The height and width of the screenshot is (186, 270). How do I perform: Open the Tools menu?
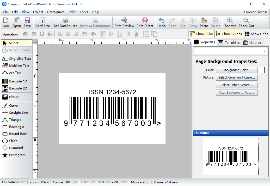click(84, 12)
